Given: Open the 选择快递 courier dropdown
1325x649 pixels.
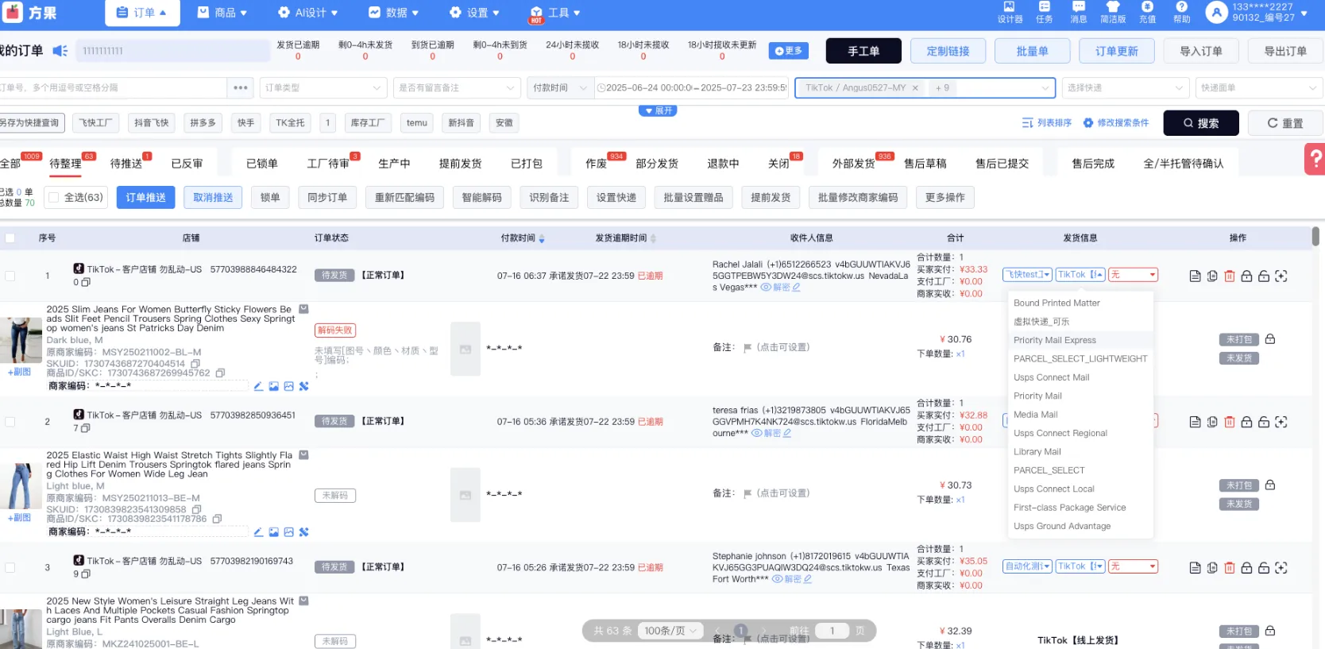Looking at the screenshot, I should [1125, 88].
